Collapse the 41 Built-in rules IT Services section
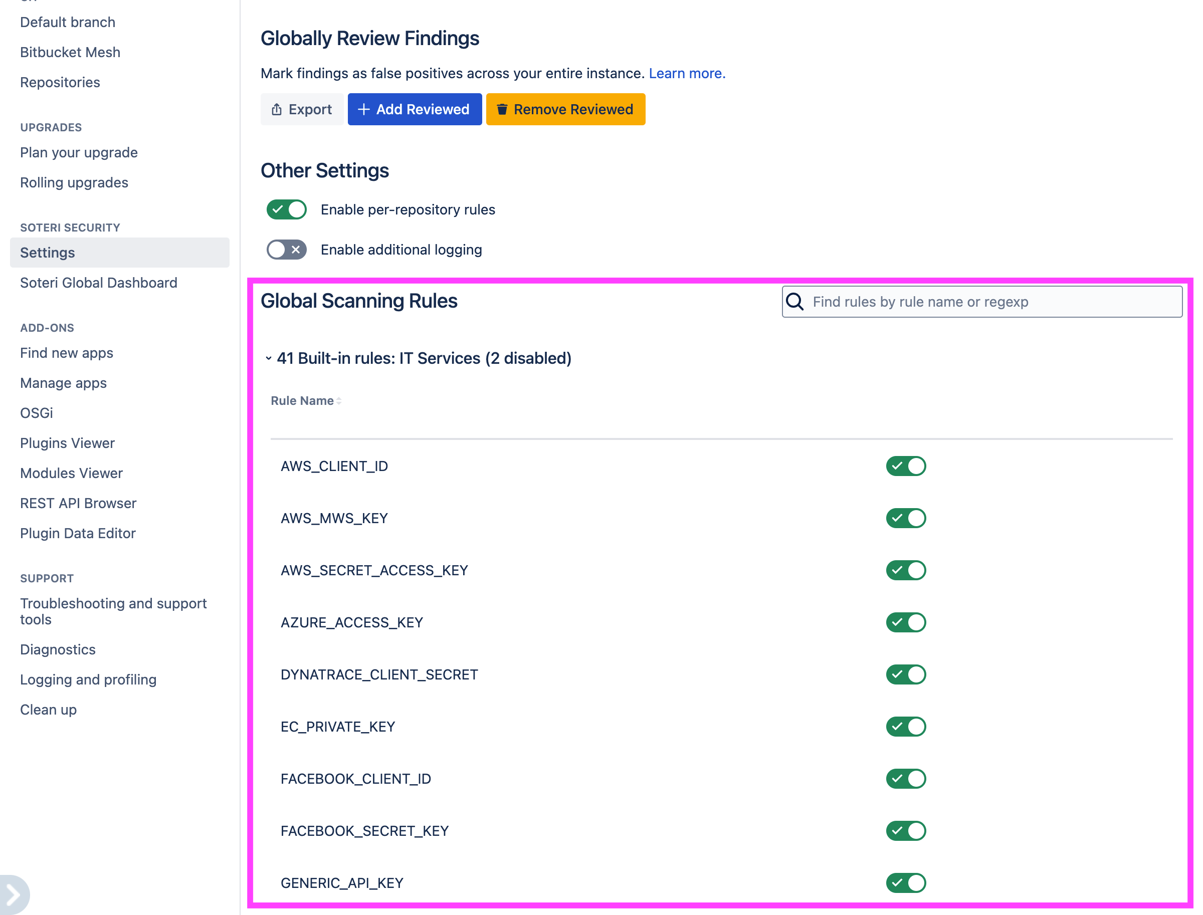This screenshot has height=915, width=1203. pyautogui.click(x=269, y=358)
